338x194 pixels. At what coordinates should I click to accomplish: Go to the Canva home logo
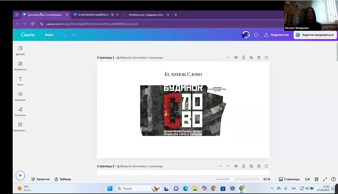28,35
